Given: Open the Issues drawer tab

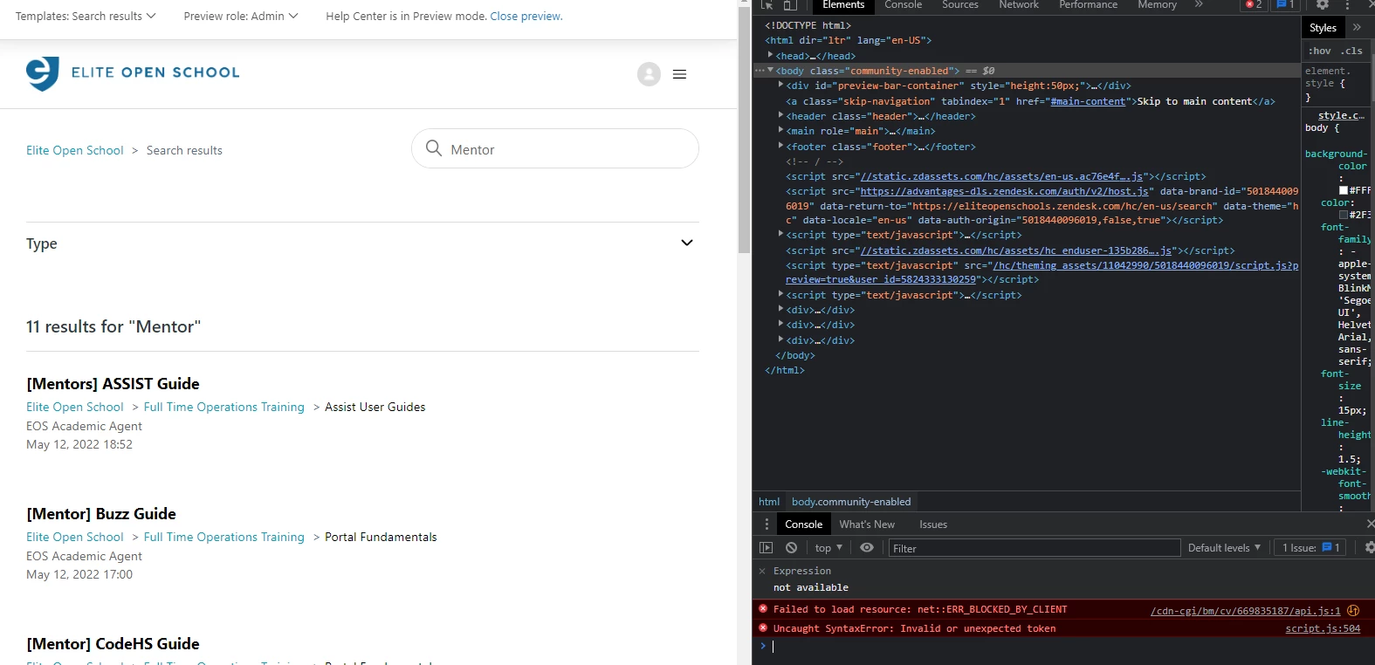Looking at the screenshot, I should (x=933, y=524).
